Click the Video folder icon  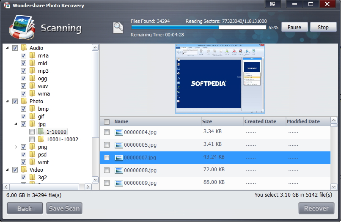pos(24,170)
